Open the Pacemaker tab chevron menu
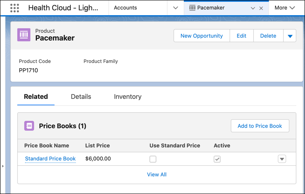Viewport: 305px width, 194px height. coord(253,8)
